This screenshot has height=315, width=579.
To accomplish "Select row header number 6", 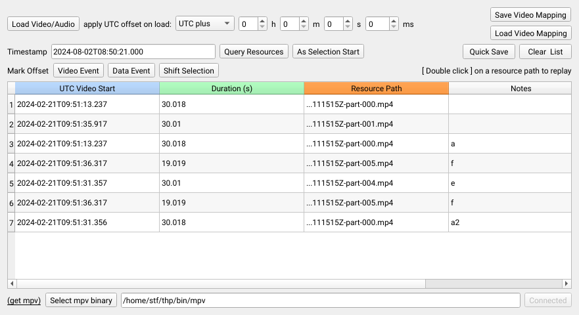I will click(x=11, y=203).
